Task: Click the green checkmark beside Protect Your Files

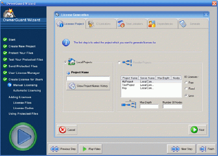Action: pos(5,53)
